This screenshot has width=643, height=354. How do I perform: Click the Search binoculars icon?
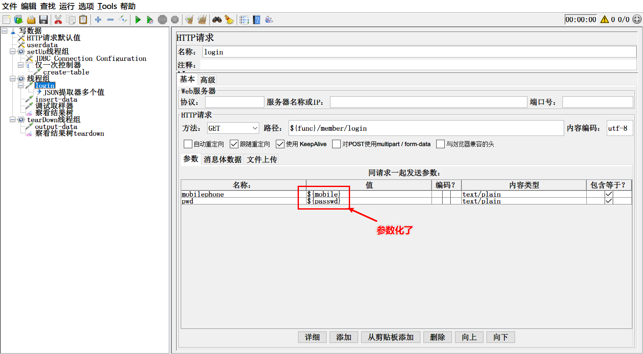217,20
